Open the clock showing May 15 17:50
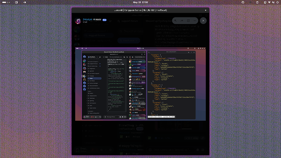This screenshot has width=281, height=158. point(140,2)
